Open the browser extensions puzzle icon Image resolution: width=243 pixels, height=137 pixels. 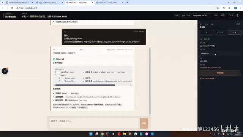pos(229,8)
